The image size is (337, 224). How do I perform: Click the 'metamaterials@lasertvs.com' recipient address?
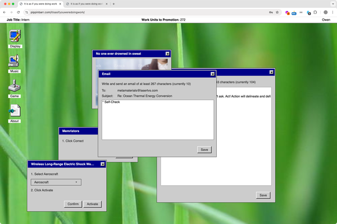tap(138, 91)
